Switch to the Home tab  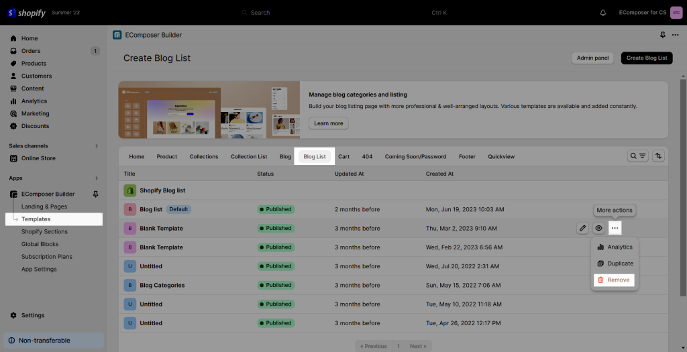(137, 156)
